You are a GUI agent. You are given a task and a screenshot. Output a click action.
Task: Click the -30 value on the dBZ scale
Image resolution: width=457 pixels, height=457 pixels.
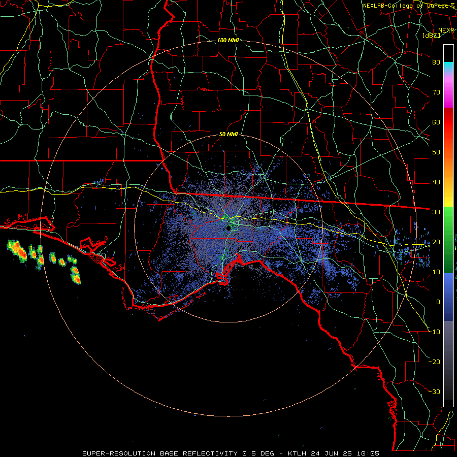point(434,391)
